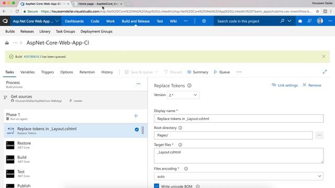Go to the Task Groups sub-page
Viewport: 335px width, 188px height.
point(65,31)
